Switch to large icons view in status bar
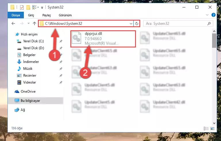Image resolution: width=221 pixels, height=141 pixels. point(212,128)
